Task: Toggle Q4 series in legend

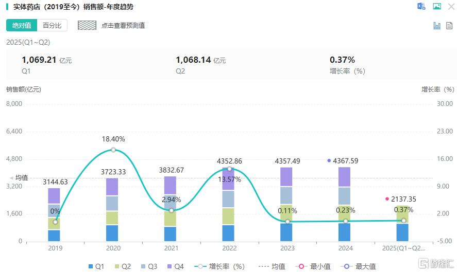Action: tap(175, 266)
